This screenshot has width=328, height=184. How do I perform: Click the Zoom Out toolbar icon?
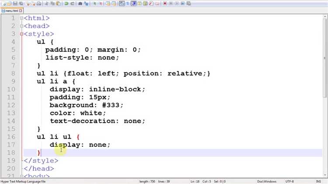point(101,3)
